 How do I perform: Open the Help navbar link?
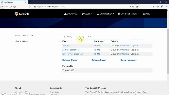pos(147,14)
